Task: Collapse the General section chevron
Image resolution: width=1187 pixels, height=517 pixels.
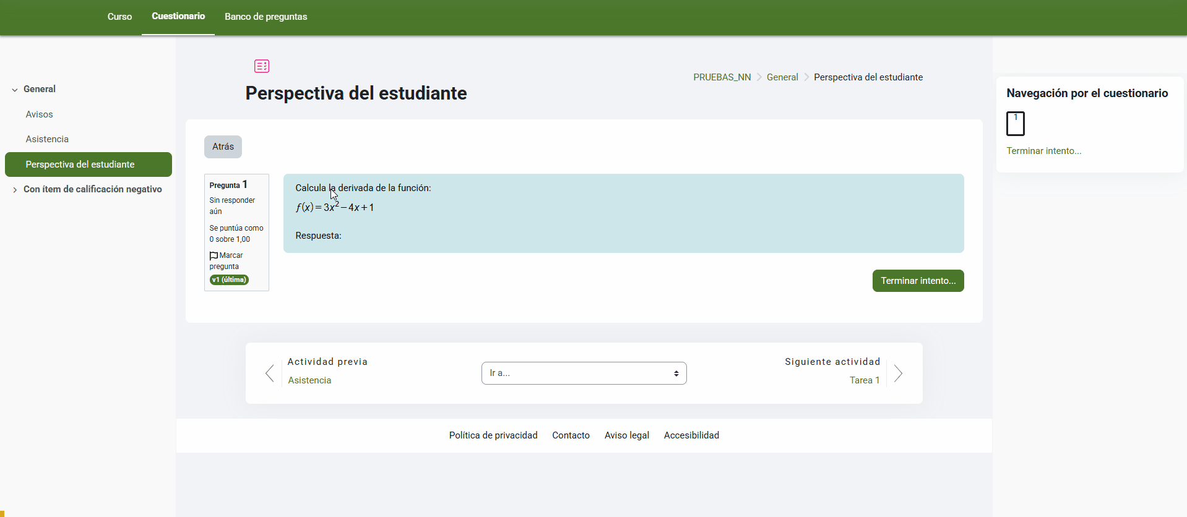Action: (x=15, y=90)
